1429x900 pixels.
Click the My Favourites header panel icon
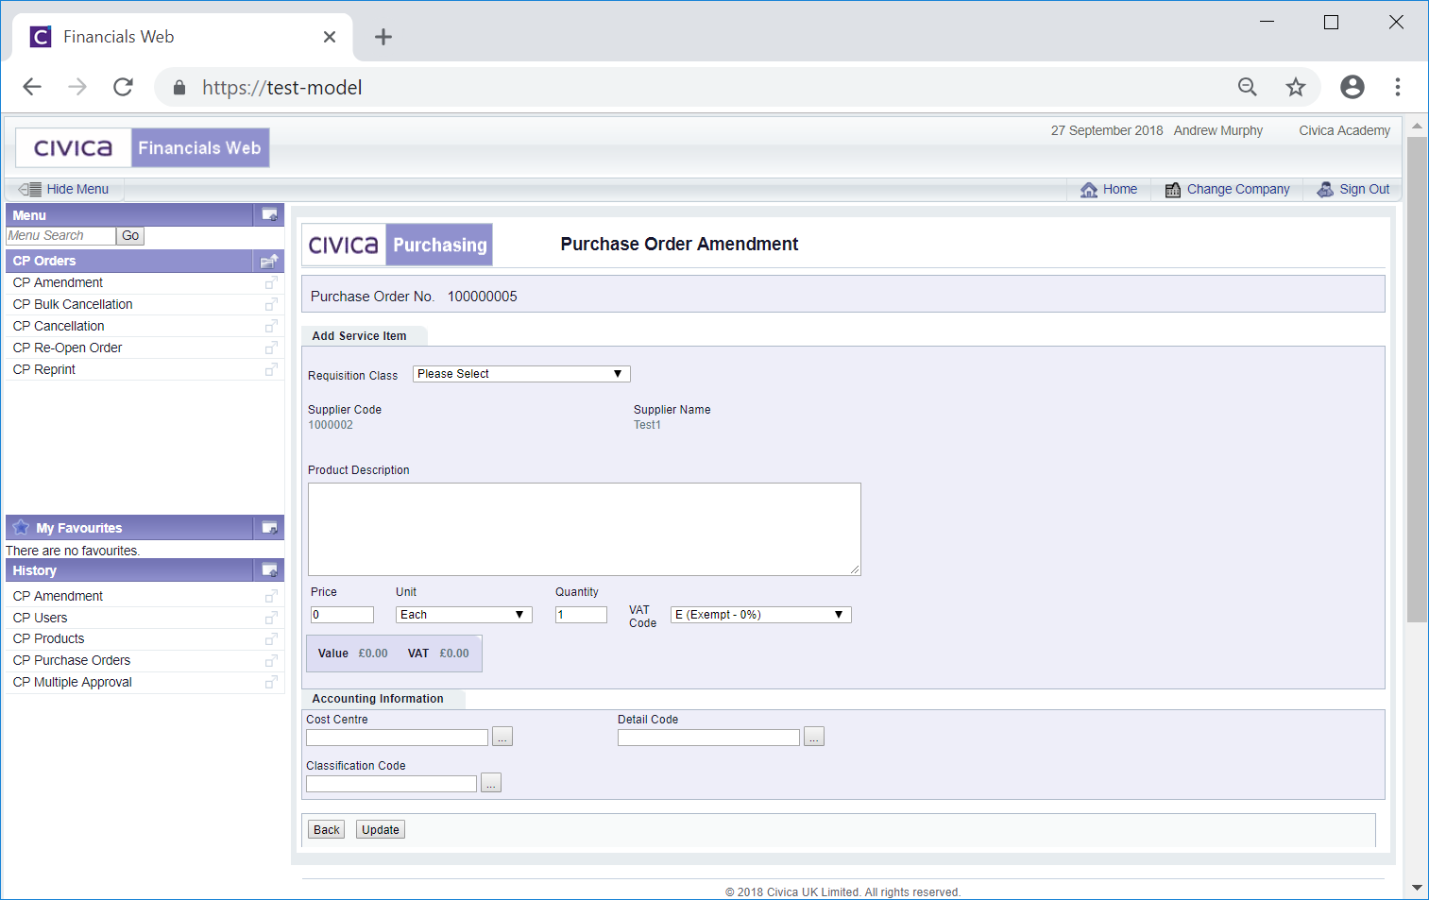[269, 528]
